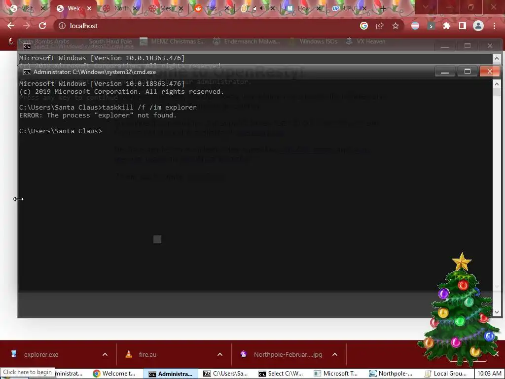The image size is (505, 379).
Task: Open Chrome three-dot menu
Action: point(494,26)
